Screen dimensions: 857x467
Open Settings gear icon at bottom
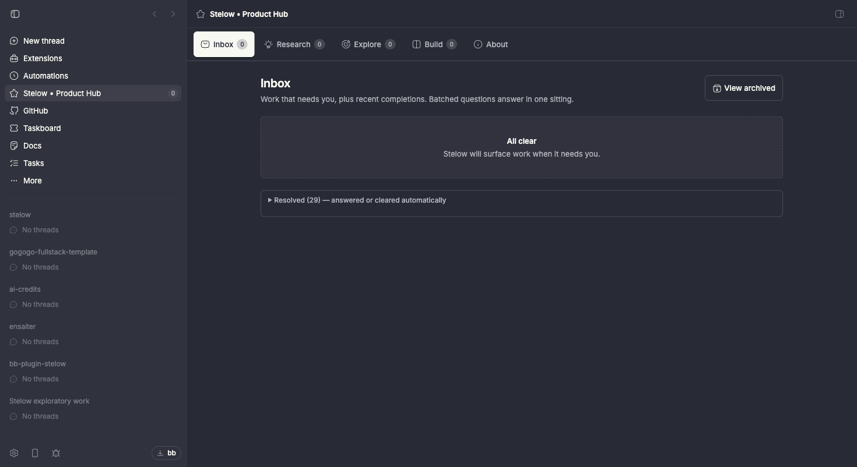click(x=14, y=453)
